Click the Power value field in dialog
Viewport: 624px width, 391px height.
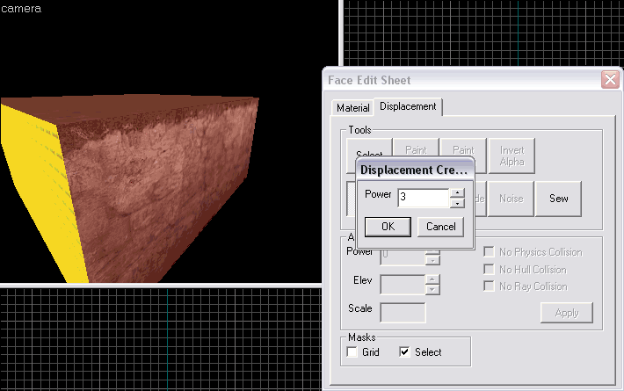(x=423, y=198)
